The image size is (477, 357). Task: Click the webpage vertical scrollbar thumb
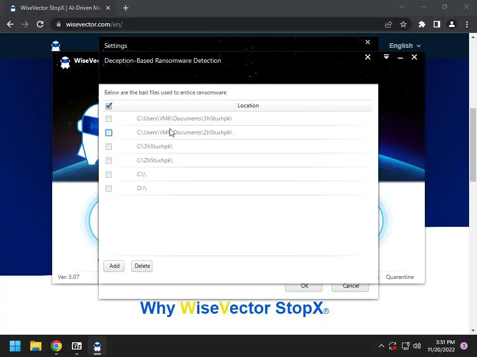click(473, 145)
